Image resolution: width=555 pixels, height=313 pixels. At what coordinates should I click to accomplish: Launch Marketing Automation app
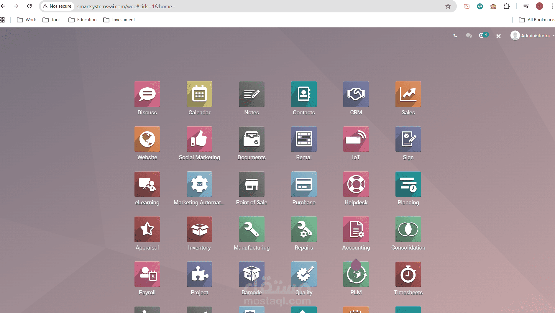pyautogui.click(x=199, y=184)
